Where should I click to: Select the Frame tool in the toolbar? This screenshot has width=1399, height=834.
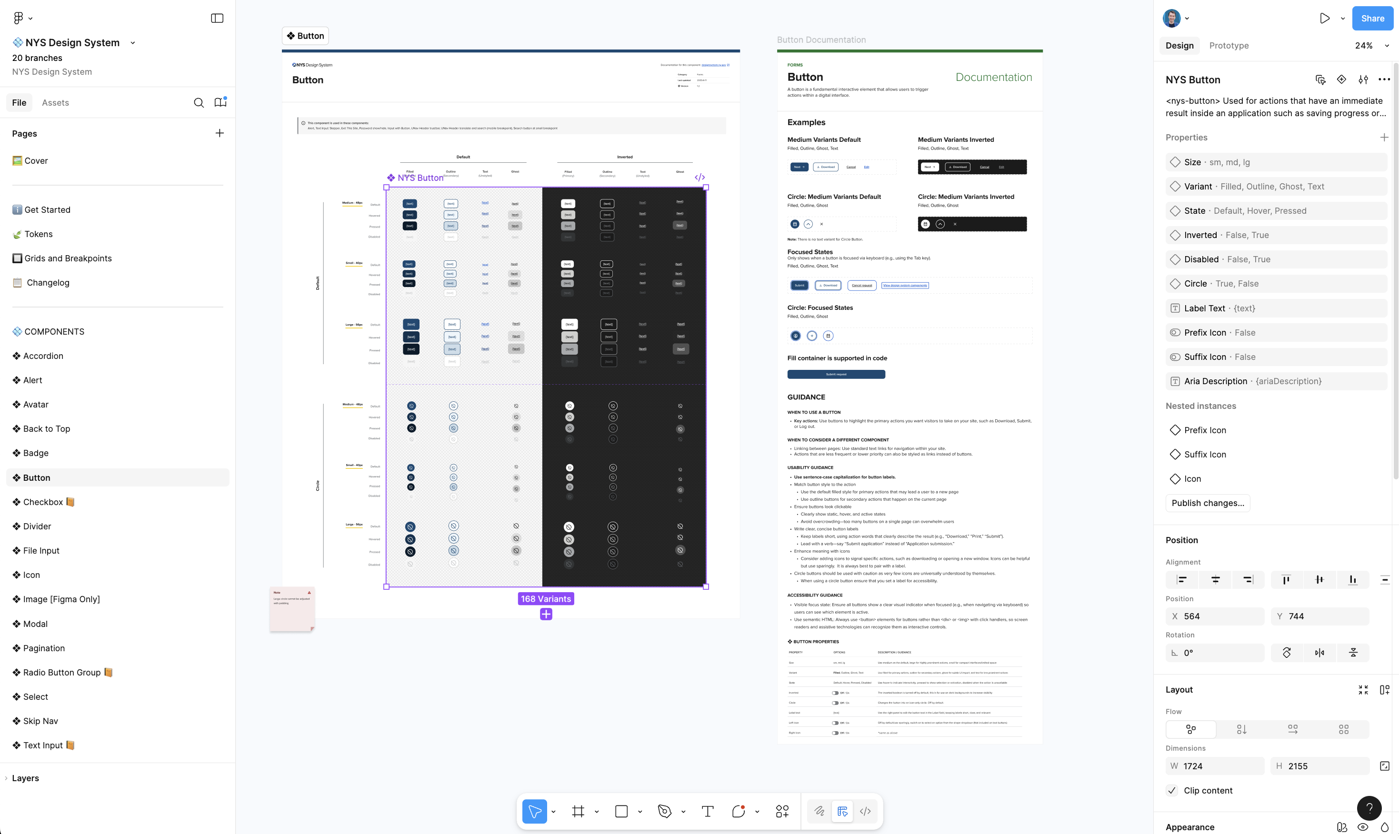[x=579, y=811]
